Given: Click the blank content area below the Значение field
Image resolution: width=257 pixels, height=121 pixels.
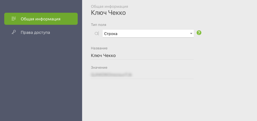Looking at the screenshot, I should tap(151, 100).
